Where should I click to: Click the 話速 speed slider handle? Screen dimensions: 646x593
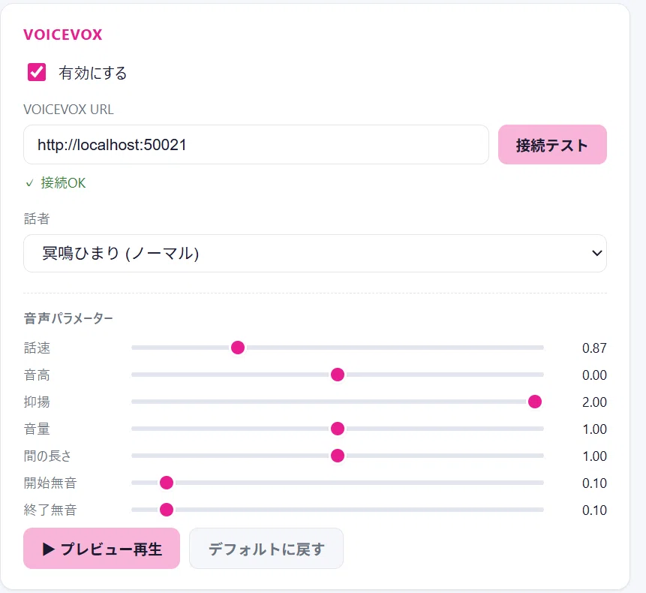(x=238, y=348)
